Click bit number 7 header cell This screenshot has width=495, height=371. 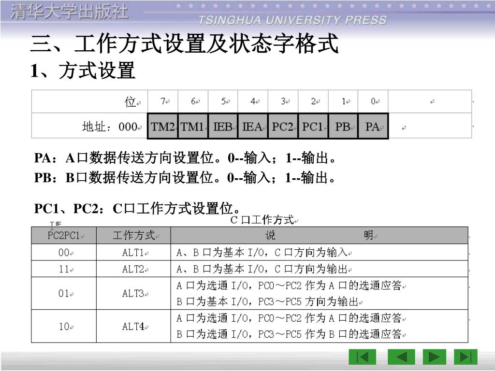click(x=162, y=101)
